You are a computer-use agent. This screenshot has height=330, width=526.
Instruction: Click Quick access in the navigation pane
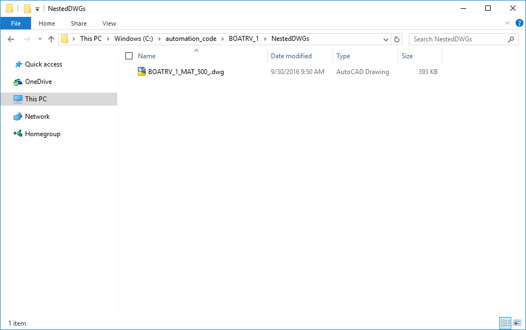[x=42, y=64]
